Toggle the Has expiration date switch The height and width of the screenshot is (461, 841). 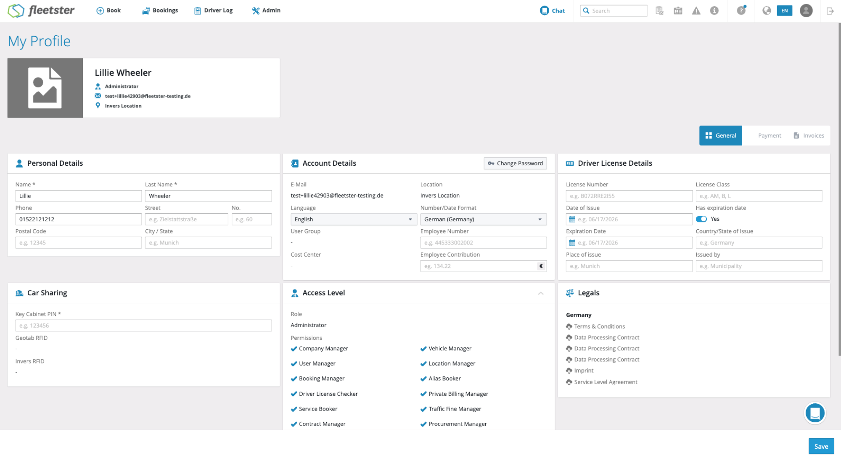point(701,219)
